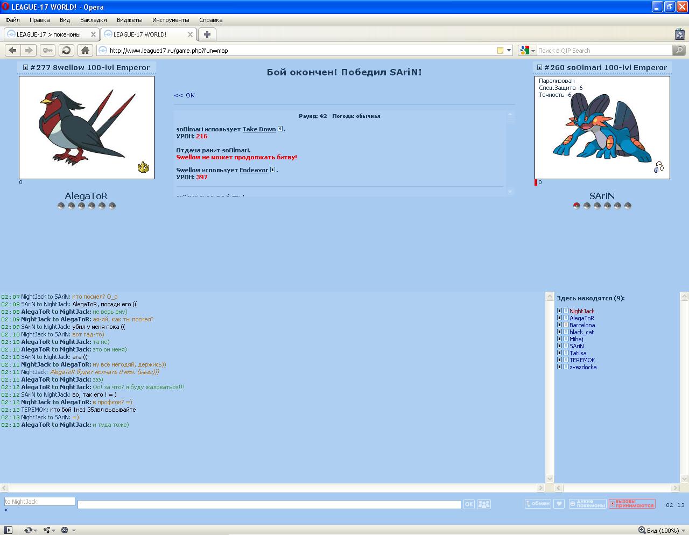
Task: Click the exclamation icon beside black_cat
Action: 566,332
